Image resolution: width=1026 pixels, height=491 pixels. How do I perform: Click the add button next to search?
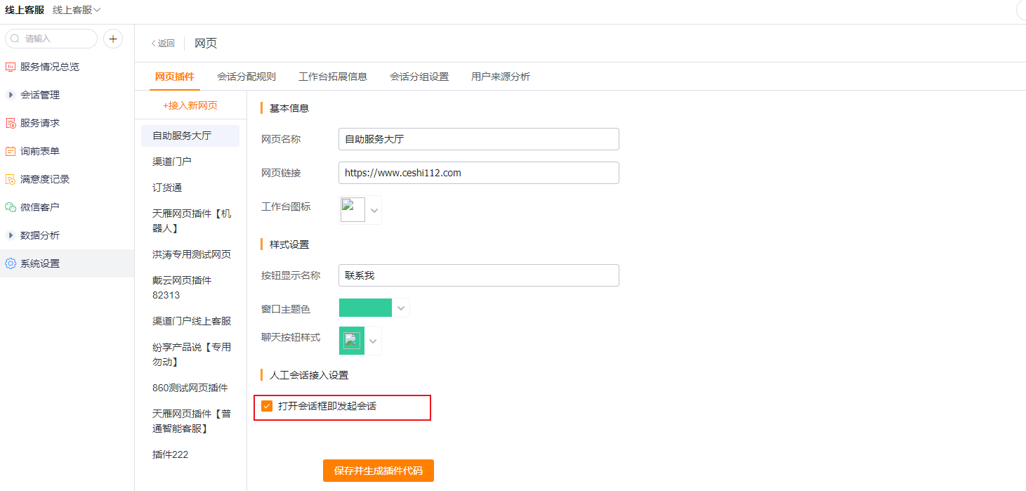point(112,39)
